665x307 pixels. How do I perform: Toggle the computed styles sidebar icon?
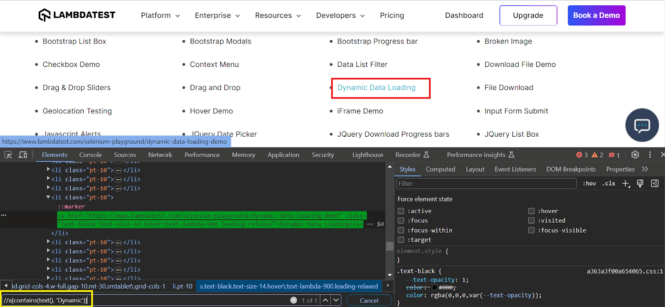[655, 184]
